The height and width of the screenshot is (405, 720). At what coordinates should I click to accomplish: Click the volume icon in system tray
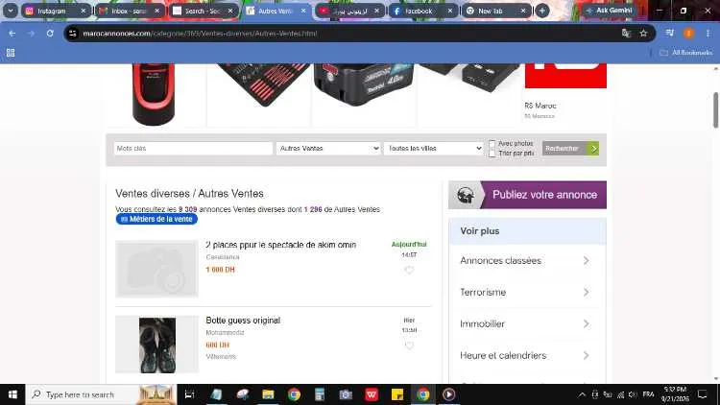633,394
